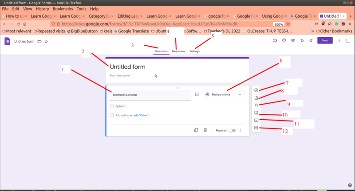355x191 pixels.
Task: Open the Tools menu
Action: tap(82, 9)
